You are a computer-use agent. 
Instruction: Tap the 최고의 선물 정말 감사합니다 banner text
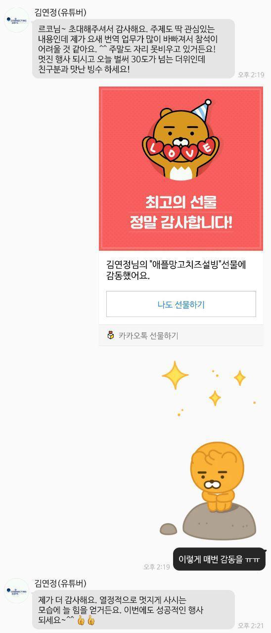coord(181,212)
